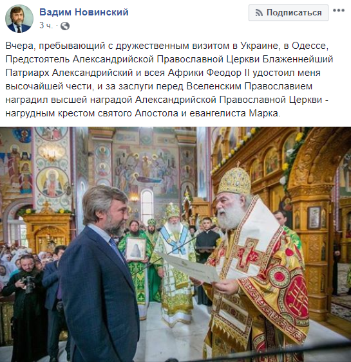The height and width of the screenshot is (362, 351).
Task: Click the round saint fresco on the left wall
Action: coord(53,183)
